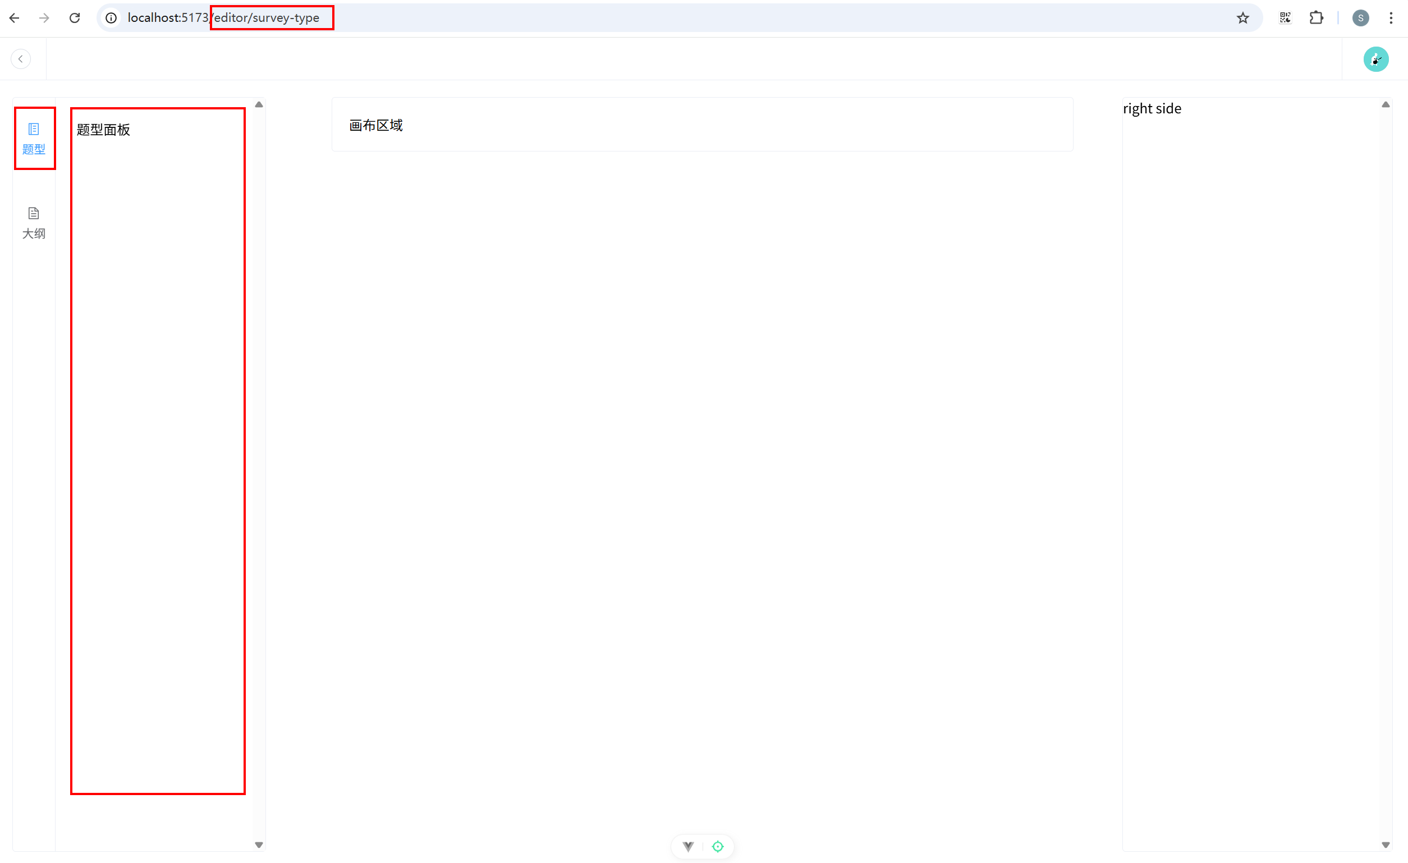Click the editor circular back chevron button
The image size is (1408, 863).
tap(21, 59)
